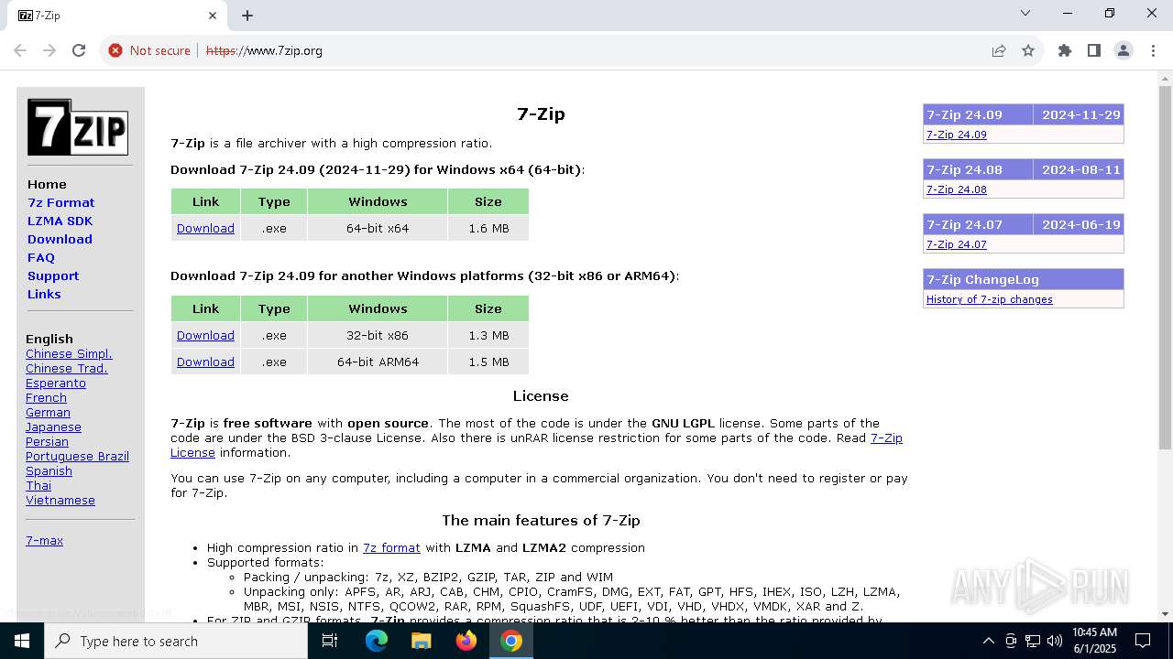Click the 7-Zip logo image
This screenshot has width=1173, height=659.
coord(78,127)
